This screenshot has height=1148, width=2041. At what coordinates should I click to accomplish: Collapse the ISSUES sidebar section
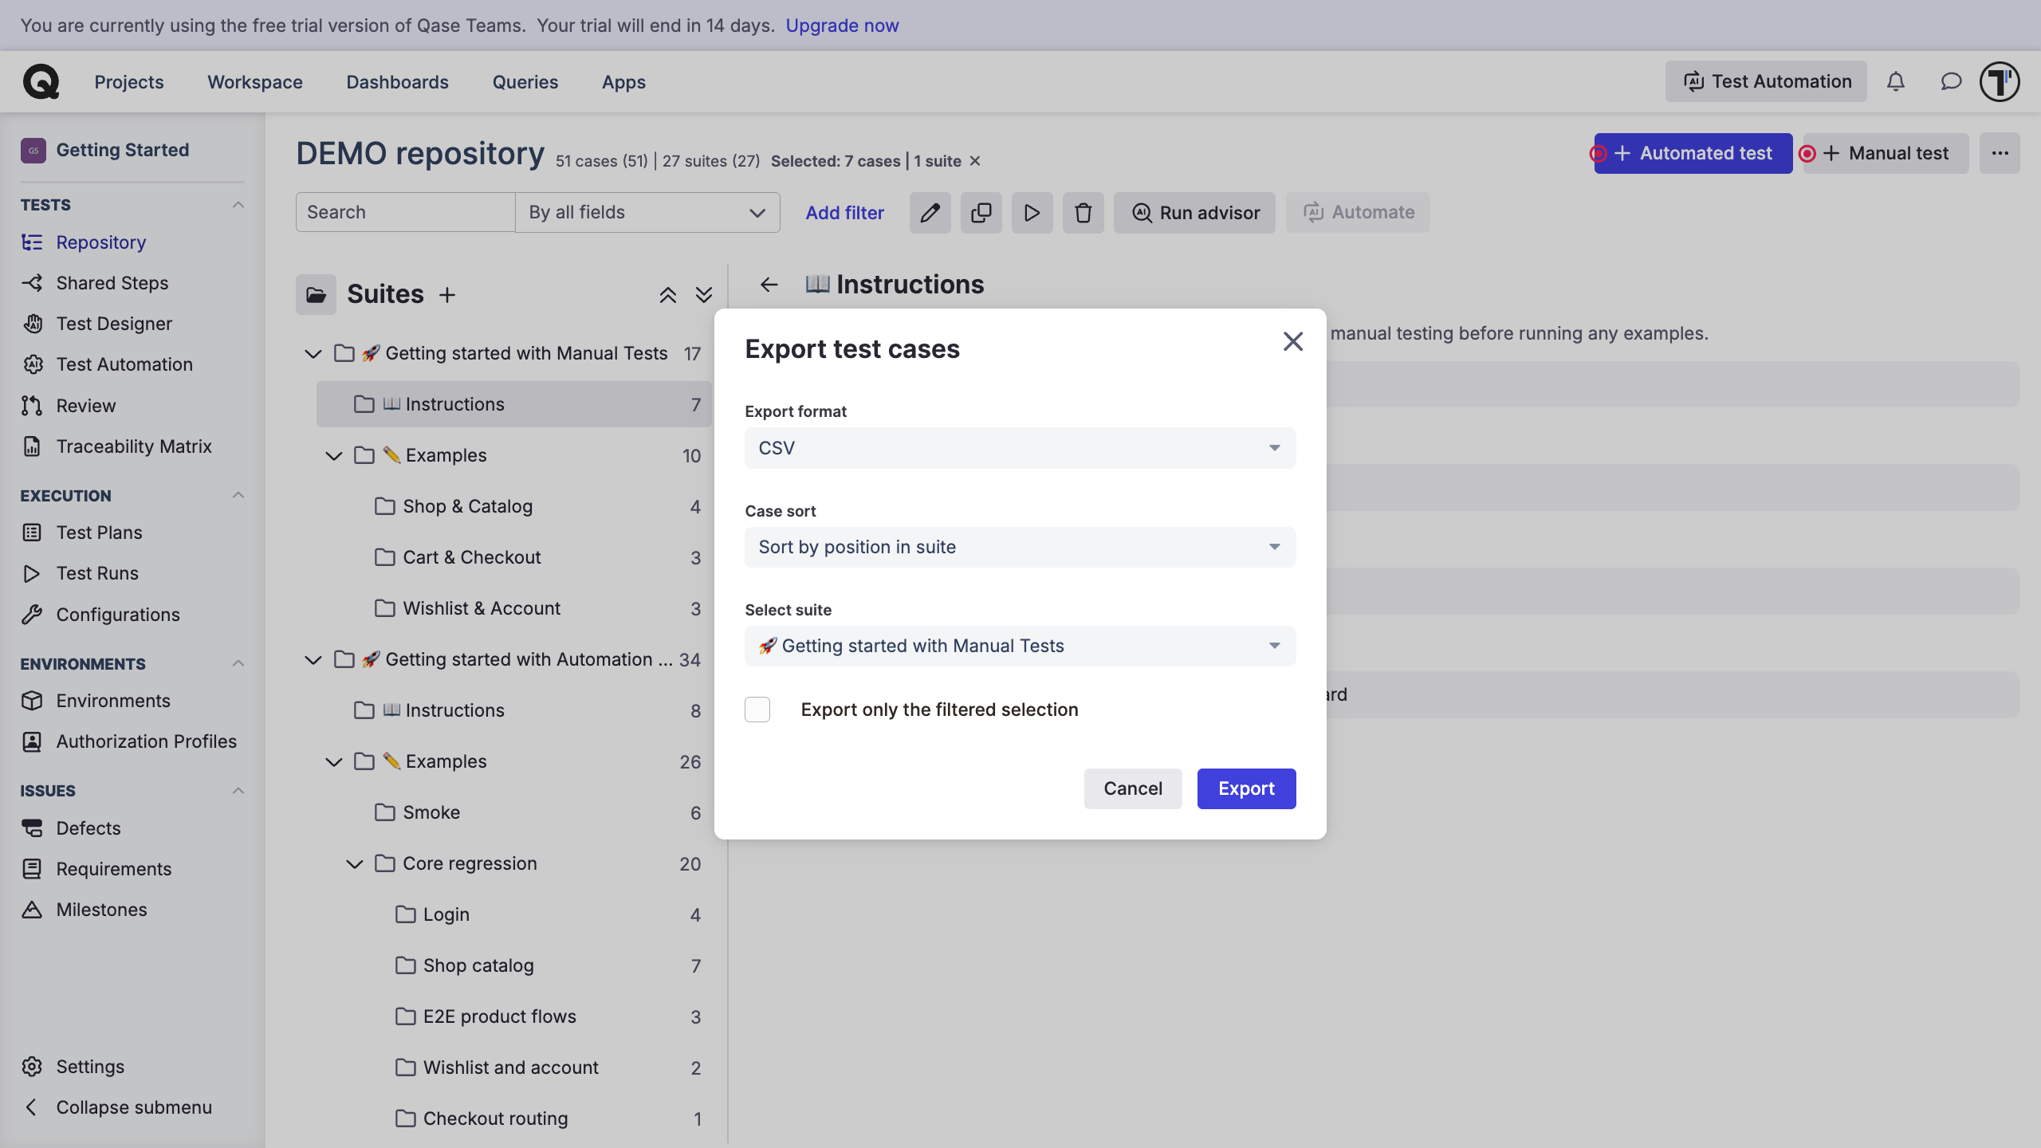pos(238,791)
